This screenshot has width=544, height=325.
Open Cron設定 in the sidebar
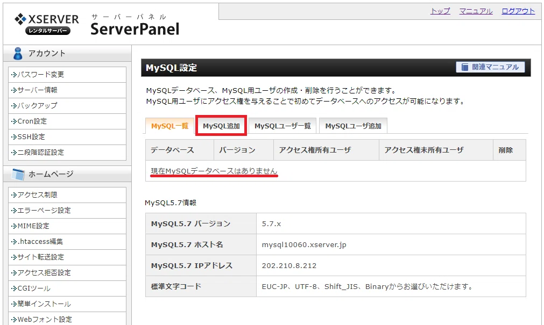click(x=67, y=121)
